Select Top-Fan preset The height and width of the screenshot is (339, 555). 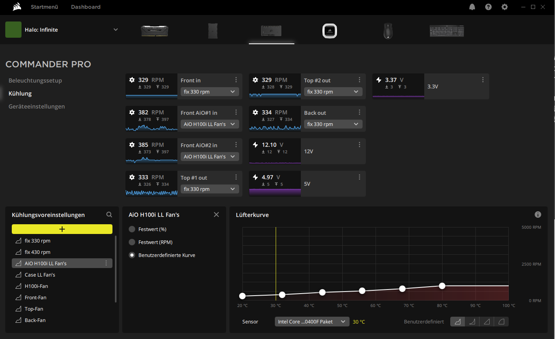pyautogui.click(x=62, y=309)
